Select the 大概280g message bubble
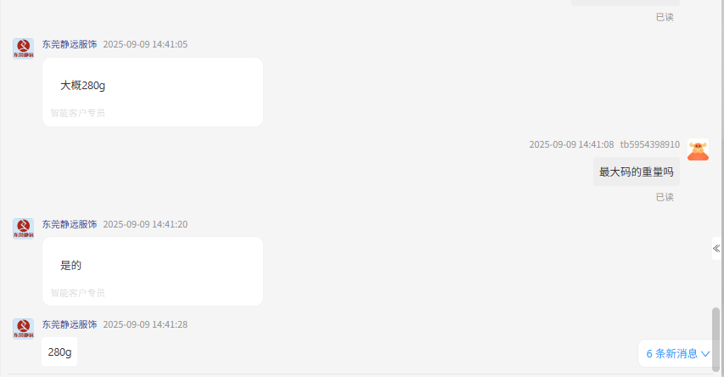 click(x=153, y=92)
